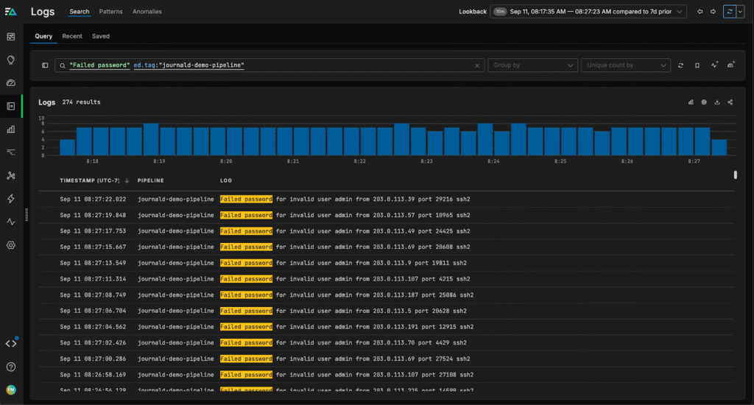Image resolution: width=754 pixels, height=405 pixels.
Task: Click the lightning bolt sidebar icon
Action: (11, 199)
